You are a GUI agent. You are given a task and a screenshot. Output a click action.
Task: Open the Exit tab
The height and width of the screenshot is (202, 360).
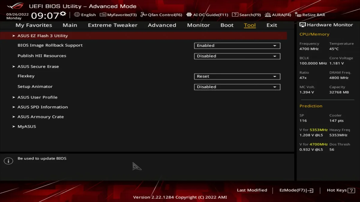pos(272,25)
